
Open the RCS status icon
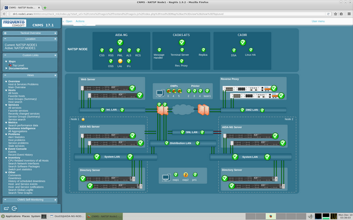(138, 50)
